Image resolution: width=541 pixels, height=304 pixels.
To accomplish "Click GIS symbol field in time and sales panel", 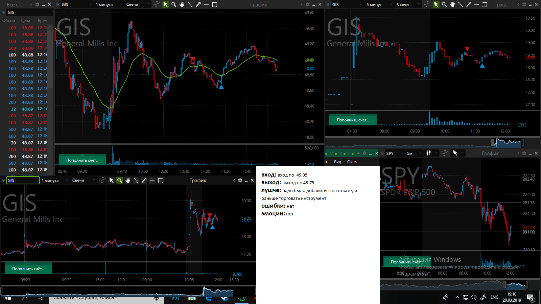I will [30, 12].
